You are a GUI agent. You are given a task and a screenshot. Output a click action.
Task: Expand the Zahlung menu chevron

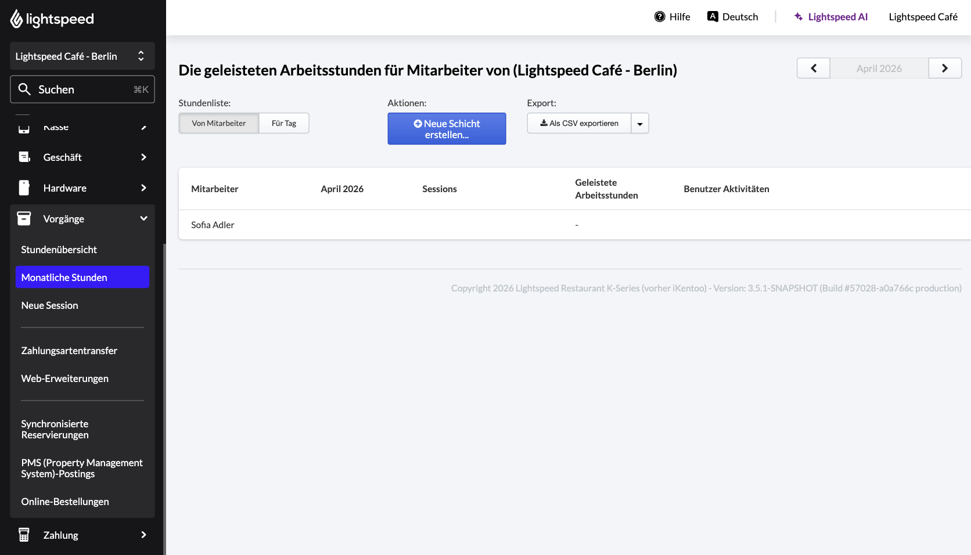143,535
